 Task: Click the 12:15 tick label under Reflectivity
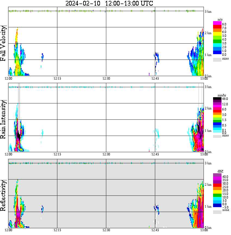[57, 230]
